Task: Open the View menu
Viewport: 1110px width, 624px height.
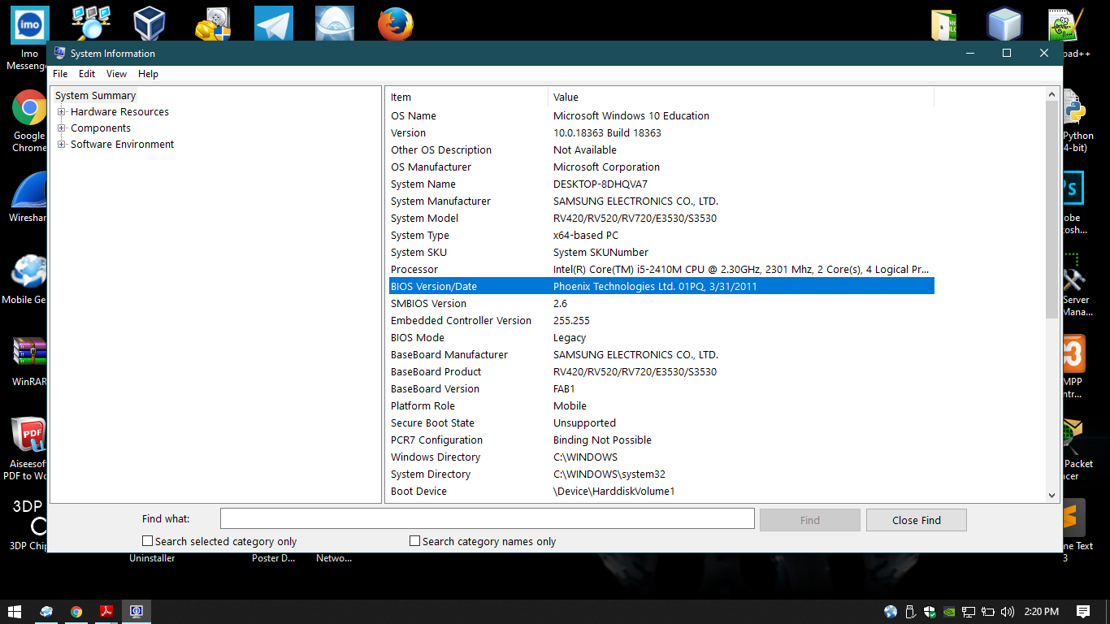Action: [x=116, y=73]
